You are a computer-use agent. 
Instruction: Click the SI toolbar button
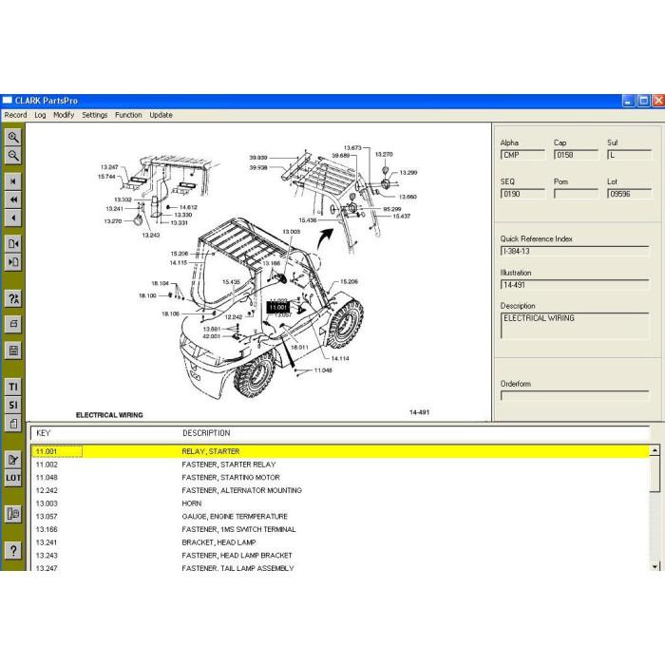click(x=13, y=405)
